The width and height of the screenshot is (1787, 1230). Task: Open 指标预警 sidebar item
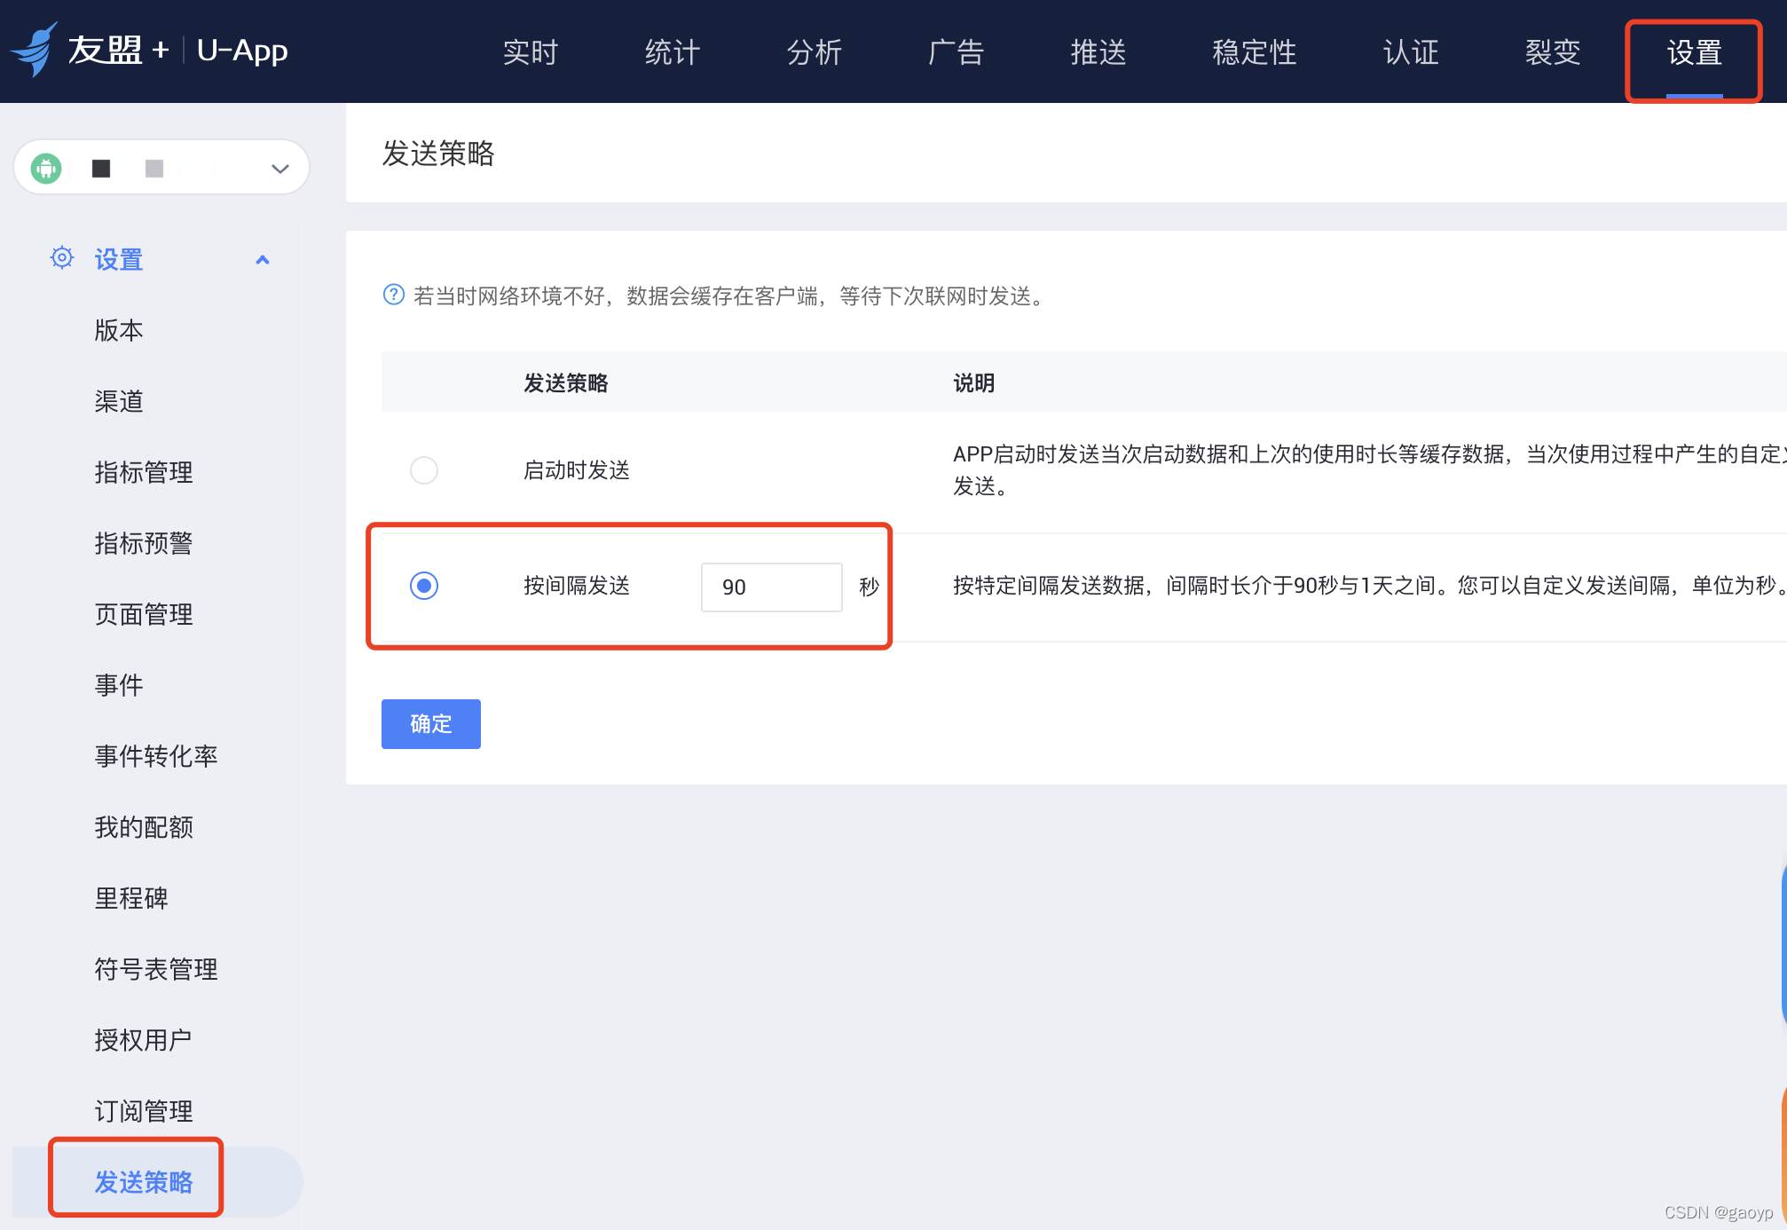pos(144,543)
